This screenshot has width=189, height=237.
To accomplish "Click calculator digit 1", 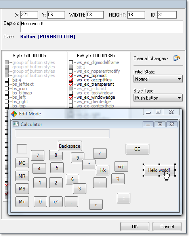I will coord(40,183).
